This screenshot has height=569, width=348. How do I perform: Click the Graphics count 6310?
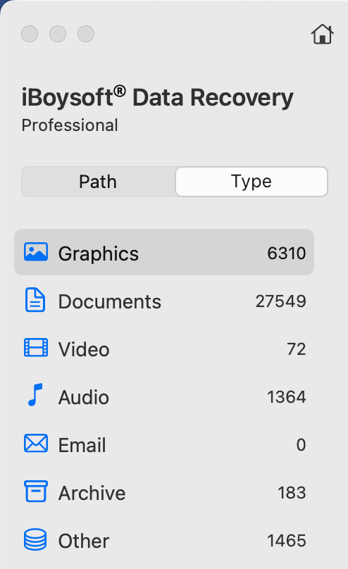point(286,254)
